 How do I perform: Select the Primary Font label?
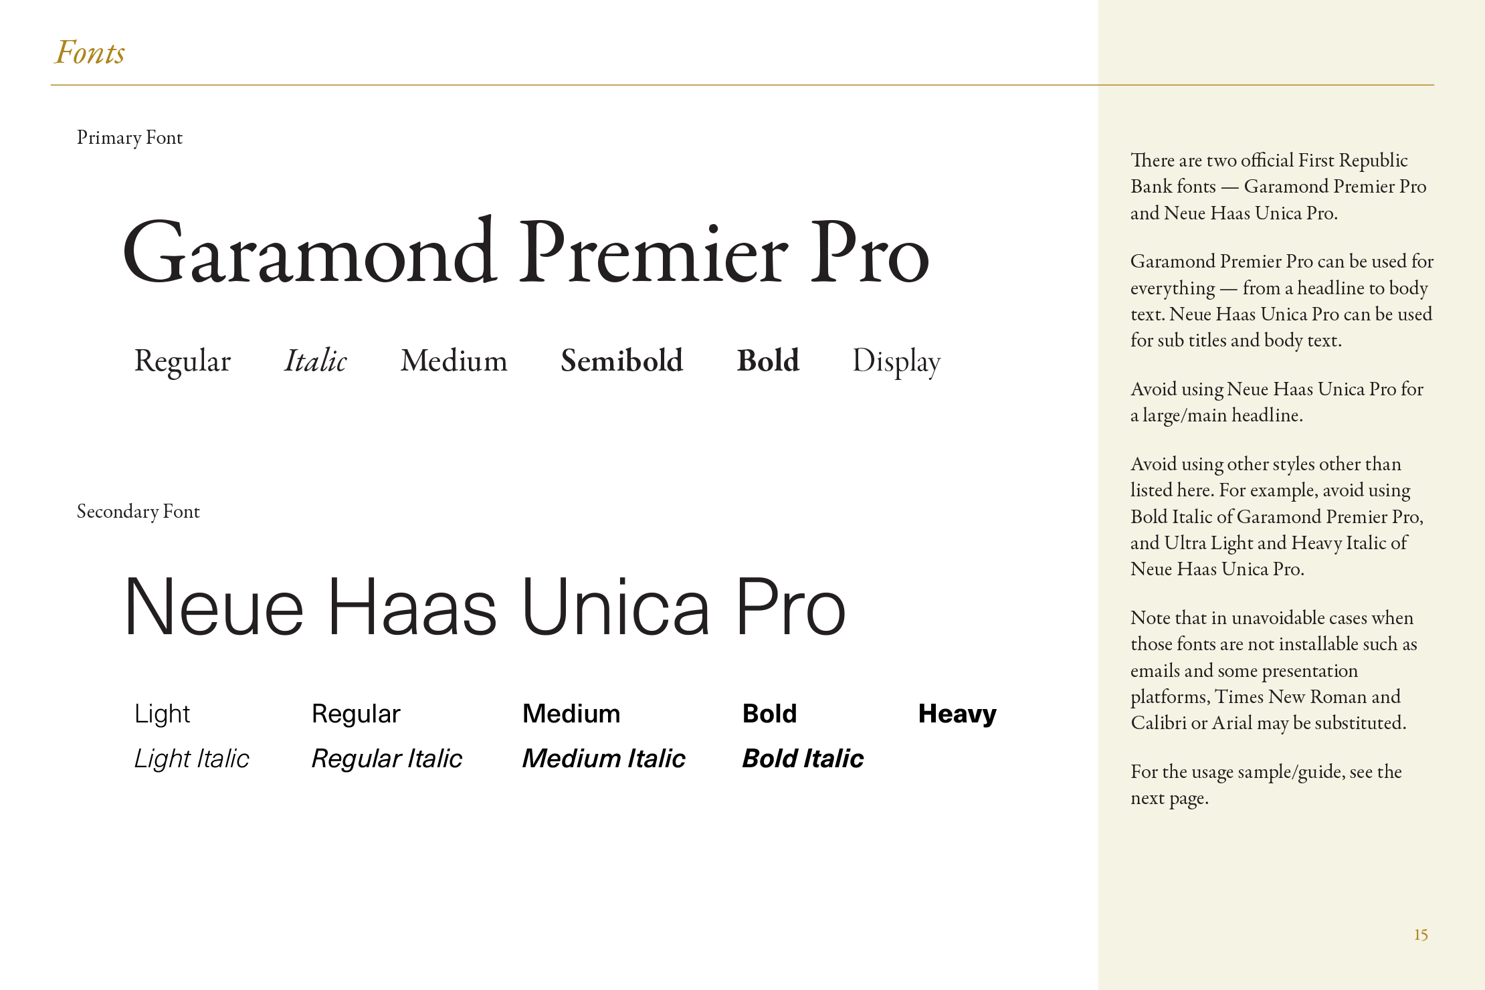(130, 138)
